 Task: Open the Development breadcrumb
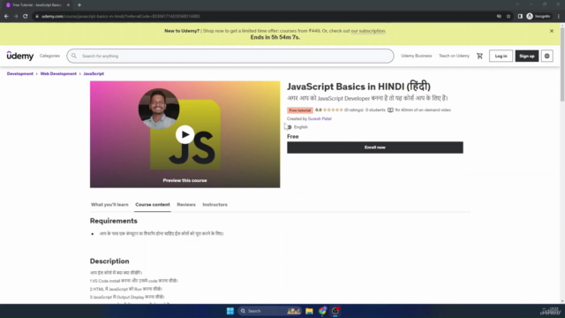tap(19, 73)
